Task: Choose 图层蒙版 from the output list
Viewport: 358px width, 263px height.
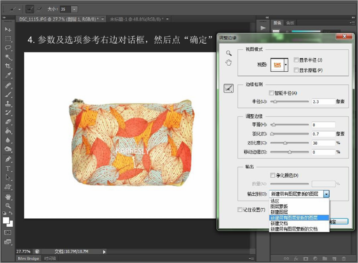Action: 279,207
